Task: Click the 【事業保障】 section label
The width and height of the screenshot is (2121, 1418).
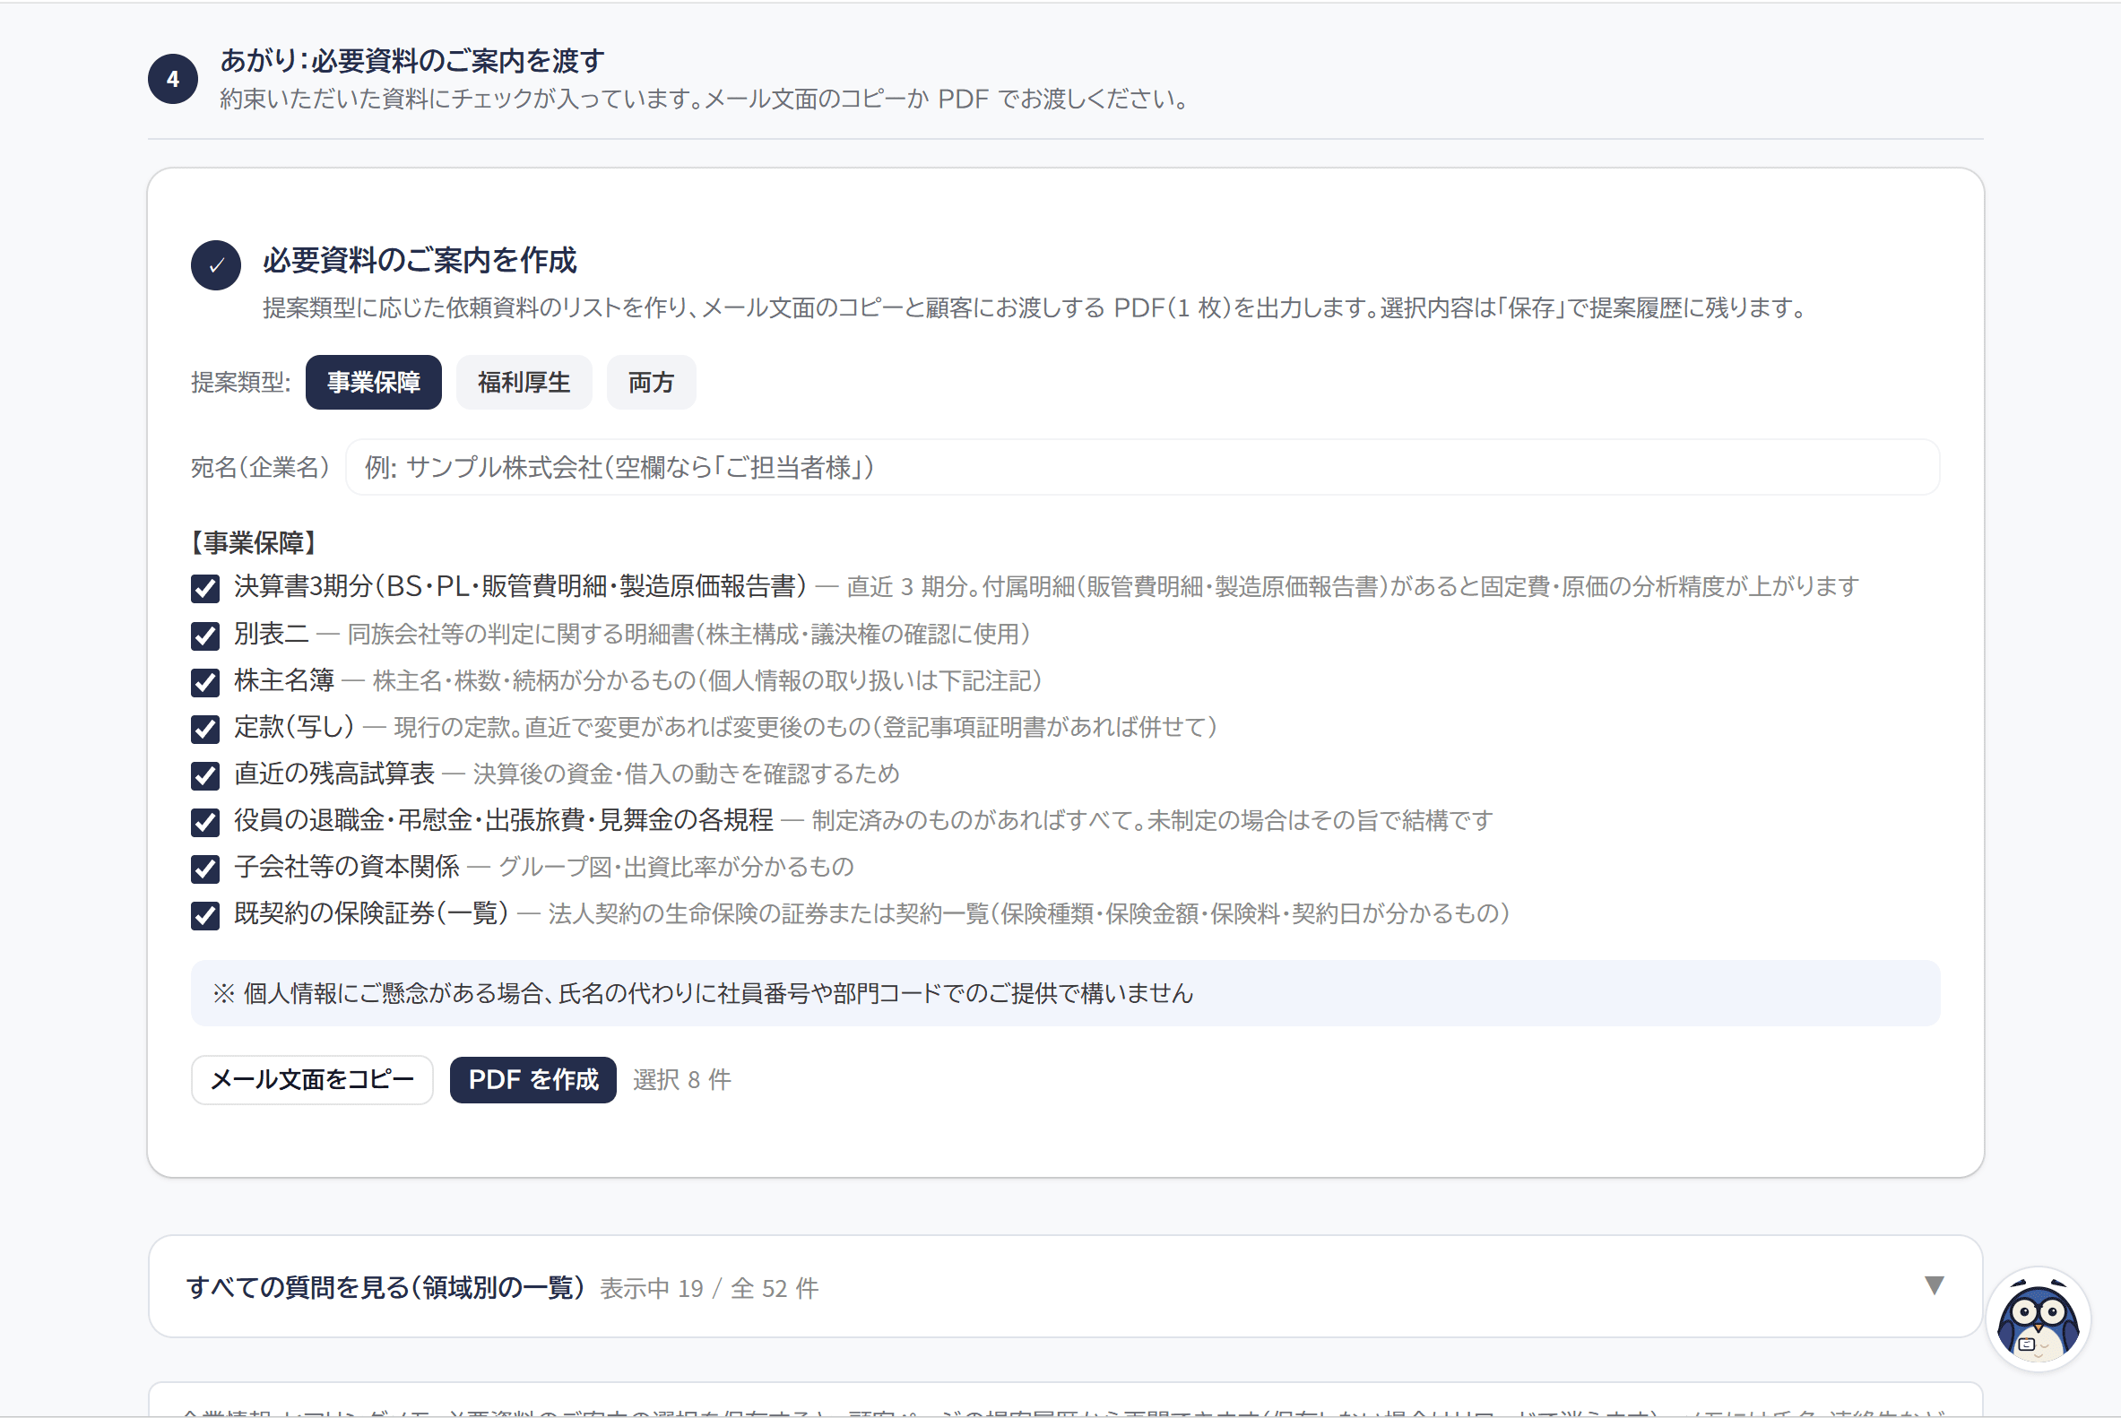Action: click(254, 542)
